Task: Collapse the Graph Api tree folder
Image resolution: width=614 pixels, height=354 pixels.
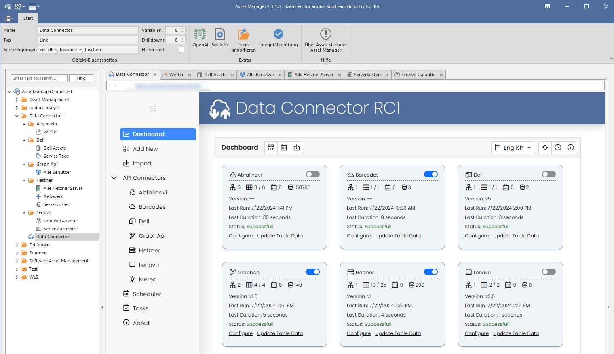Action: click(x=24, y=164)
